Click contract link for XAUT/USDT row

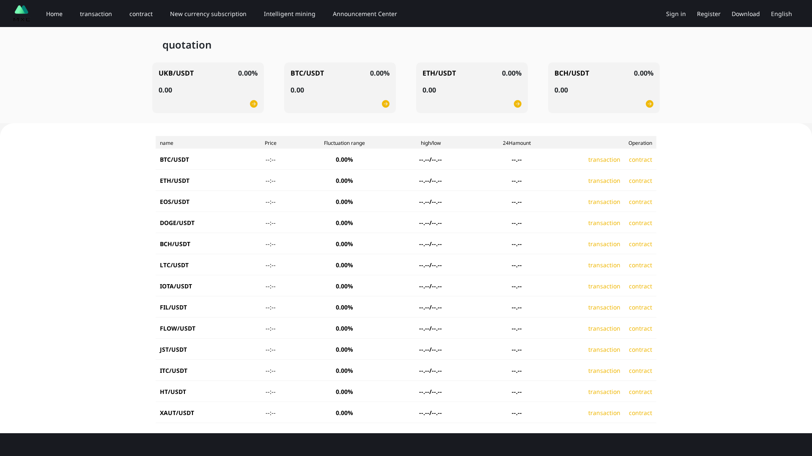640,413
